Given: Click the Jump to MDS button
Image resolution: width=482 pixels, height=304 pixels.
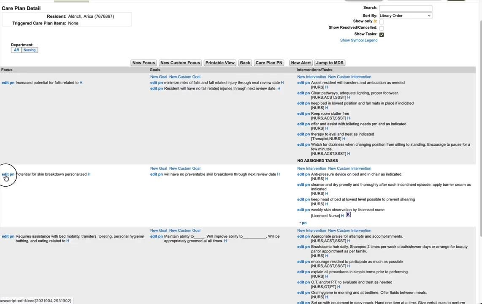Looking at the screenshot, I should 330,63.
